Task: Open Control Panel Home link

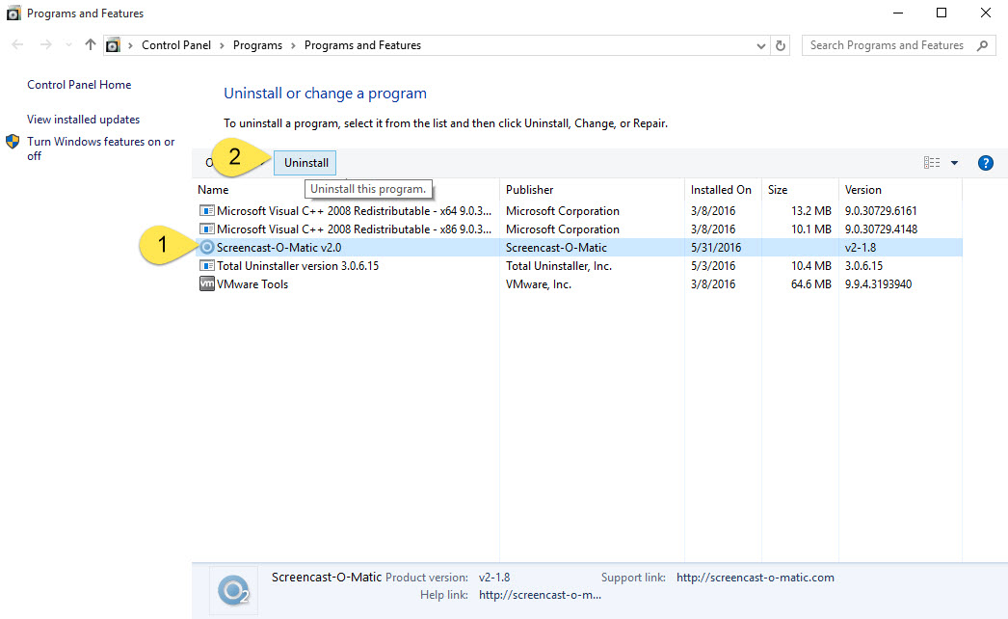Action: tap(79, 84)
